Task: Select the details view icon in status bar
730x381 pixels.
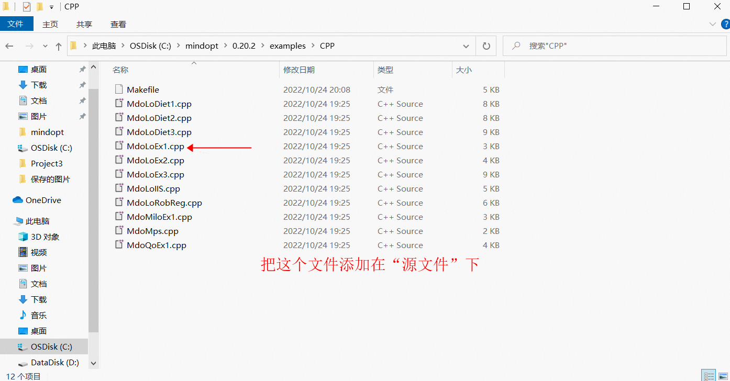Action: (x=709, y=375)
